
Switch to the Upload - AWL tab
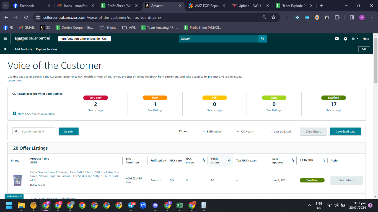click(251, 6)
